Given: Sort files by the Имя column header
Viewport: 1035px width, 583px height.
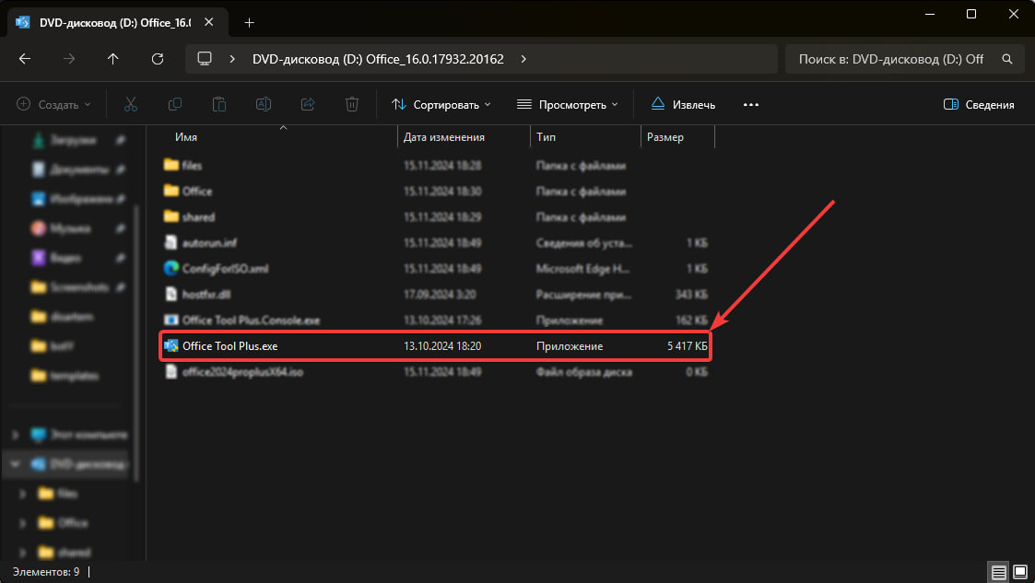Looking at the screenshot, I should (x=186, y=137).
